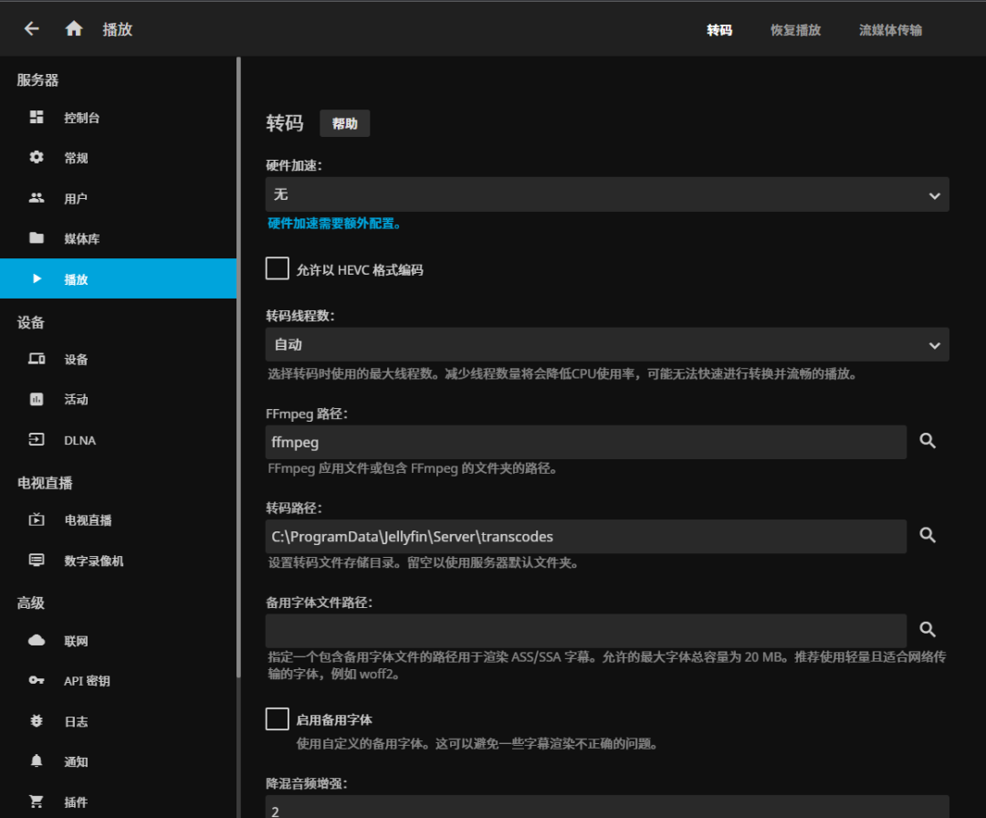The height and width of the screenshot is (818, 986).
Task: Click the TV icon for 电视直播
Action: click(37, 520)
